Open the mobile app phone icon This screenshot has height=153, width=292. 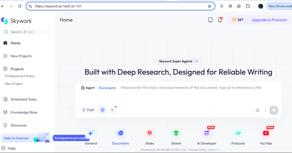tap(210, 20)
